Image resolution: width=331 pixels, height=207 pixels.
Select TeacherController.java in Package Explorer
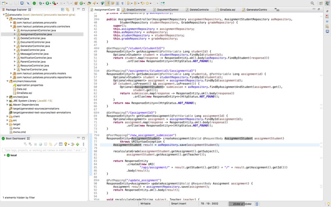[x=34, y=69]
